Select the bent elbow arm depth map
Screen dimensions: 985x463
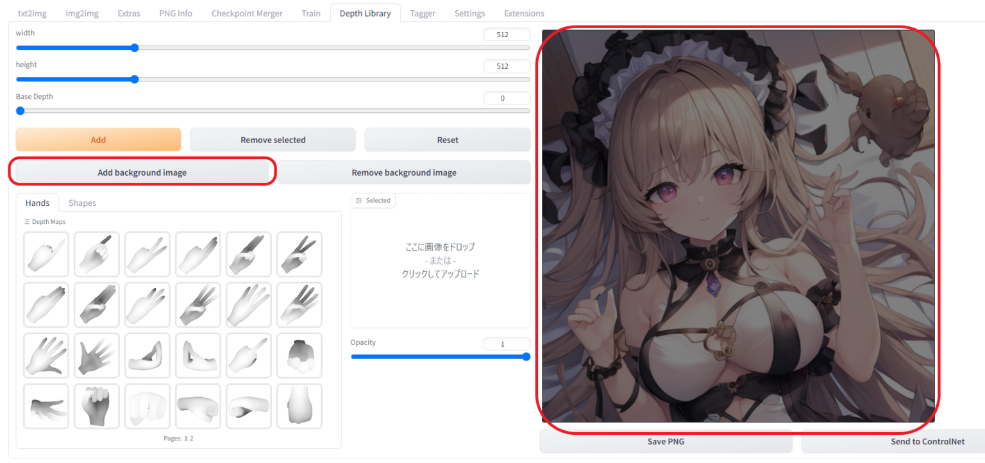tap(147, 355)
